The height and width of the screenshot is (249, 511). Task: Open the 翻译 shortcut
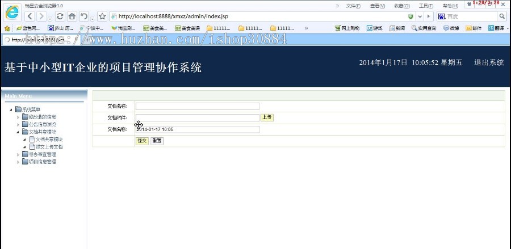pyautogui.click(x=496, y=28)
